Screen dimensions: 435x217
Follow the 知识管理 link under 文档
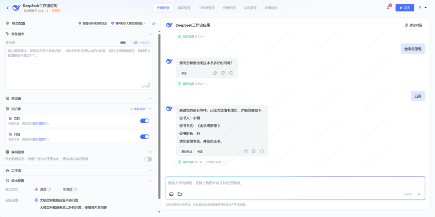(39, 123)
